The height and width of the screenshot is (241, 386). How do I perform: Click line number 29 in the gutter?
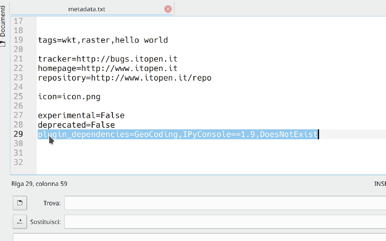[x=18, y=134]
